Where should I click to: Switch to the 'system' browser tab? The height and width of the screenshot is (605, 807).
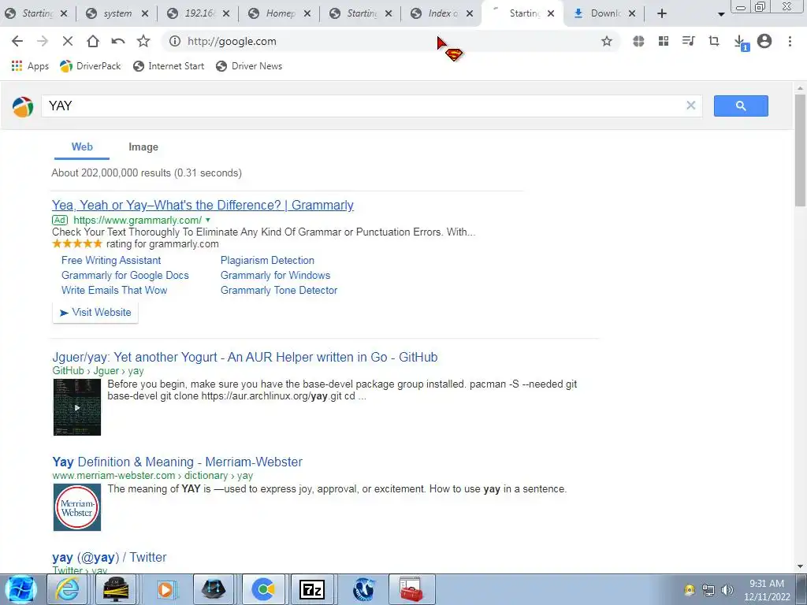tap(117, 14)
